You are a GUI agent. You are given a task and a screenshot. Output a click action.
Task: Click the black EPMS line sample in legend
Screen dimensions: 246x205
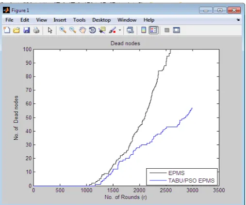pos(158,173)
